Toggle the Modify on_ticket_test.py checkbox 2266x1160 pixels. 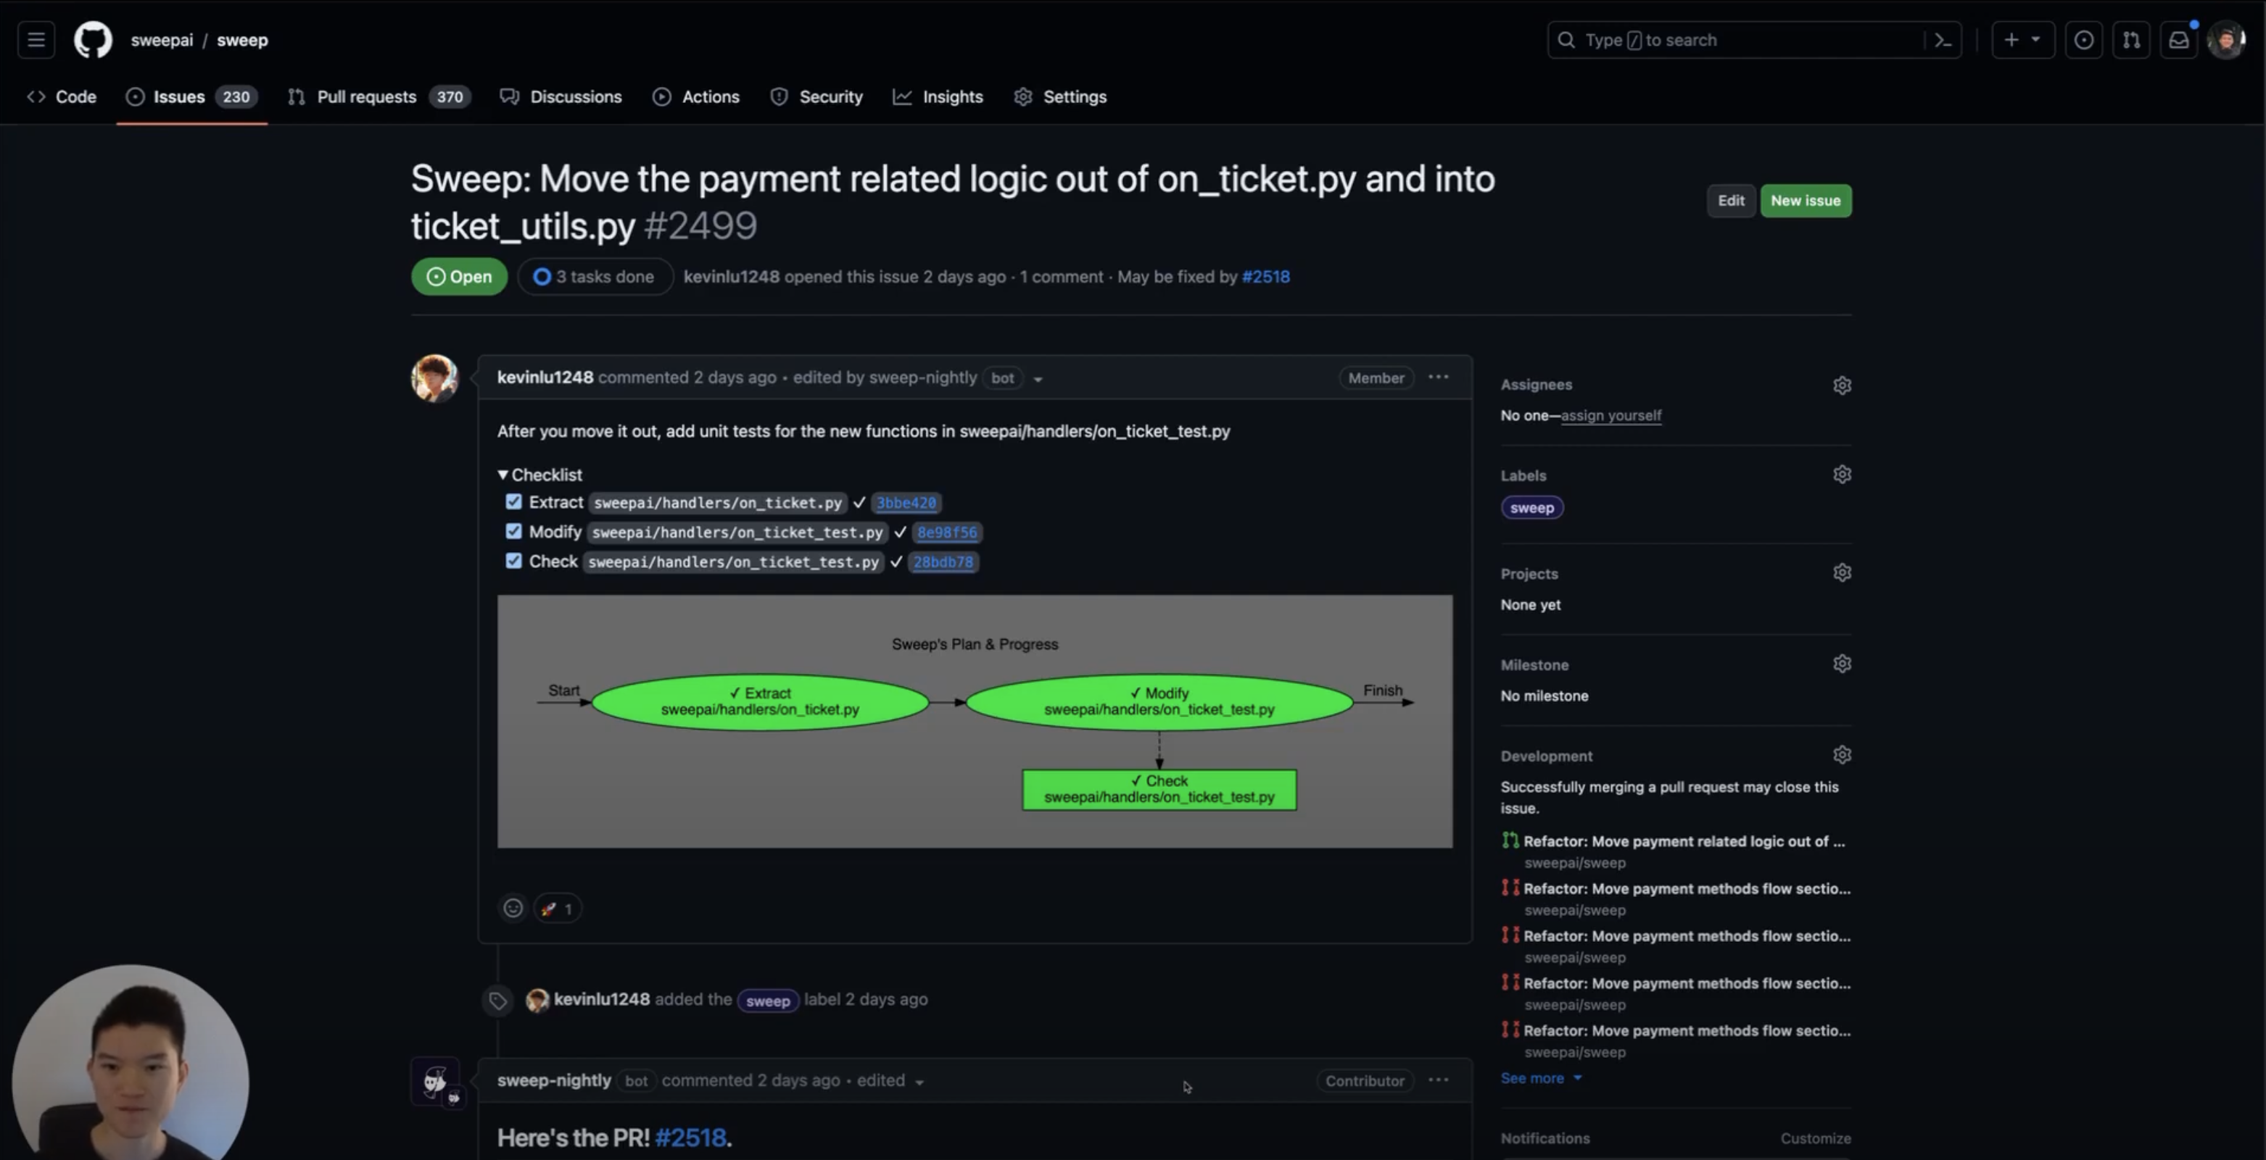tap(513, 532)
